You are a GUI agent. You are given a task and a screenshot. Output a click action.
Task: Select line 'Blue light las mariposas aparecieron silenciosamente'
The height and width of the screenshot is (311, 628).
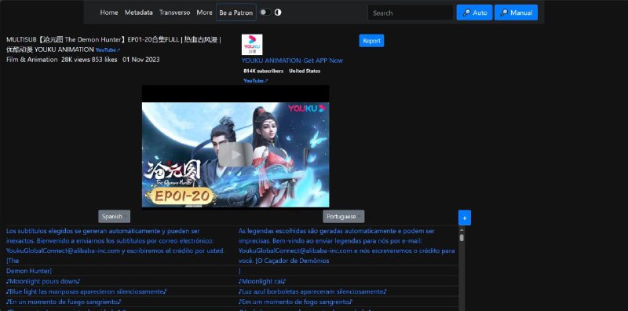[86, 291]
